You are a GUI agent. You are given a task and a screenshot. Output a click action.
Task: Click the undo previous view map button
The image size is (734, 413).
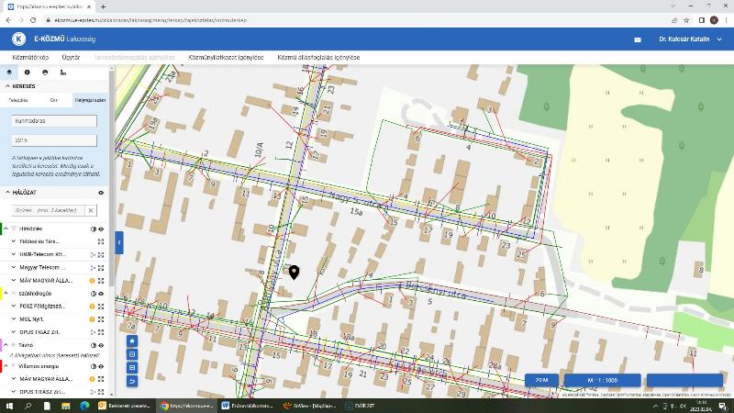click(132, 381)
